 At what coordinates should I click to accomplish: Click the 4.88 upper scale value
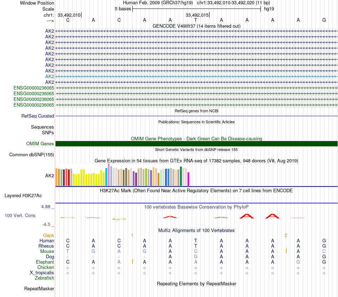click(x=46, y=207)
